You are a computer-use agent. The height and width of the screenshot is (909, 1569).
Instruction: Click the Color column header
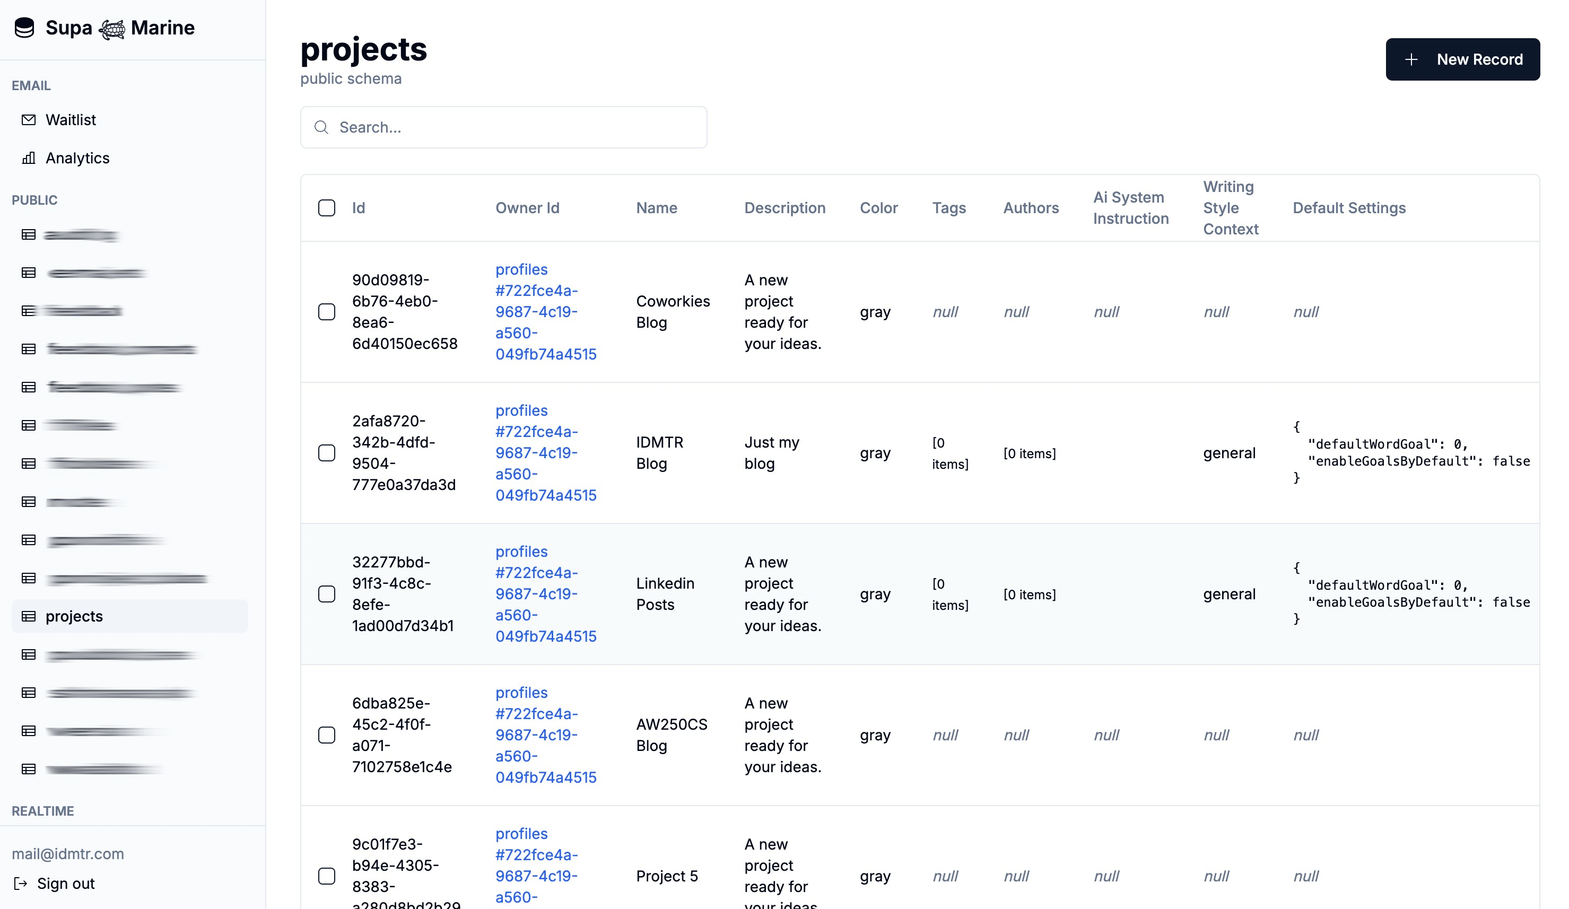click(878, 208)
